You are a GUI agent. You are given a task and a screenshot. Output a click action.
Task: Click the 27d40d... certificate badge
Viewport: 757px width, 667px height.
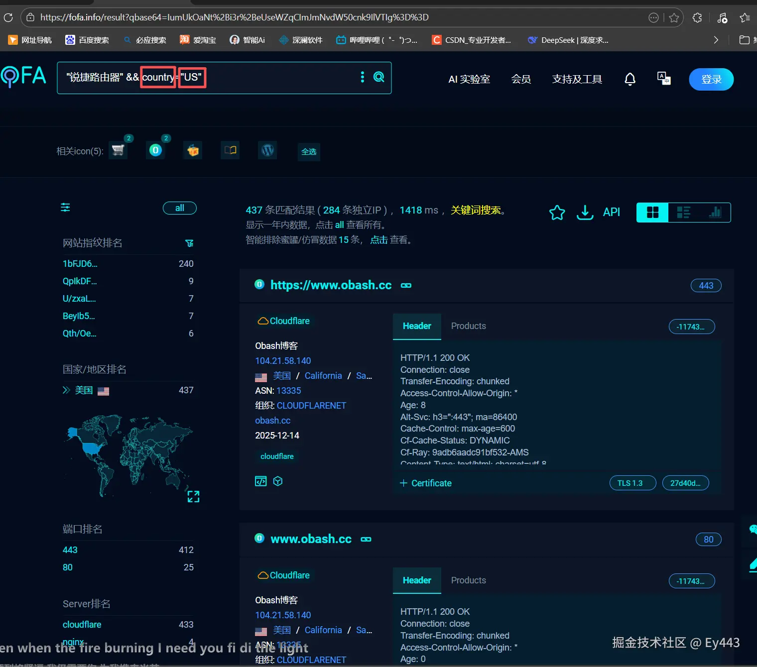(x=685, y=483)
